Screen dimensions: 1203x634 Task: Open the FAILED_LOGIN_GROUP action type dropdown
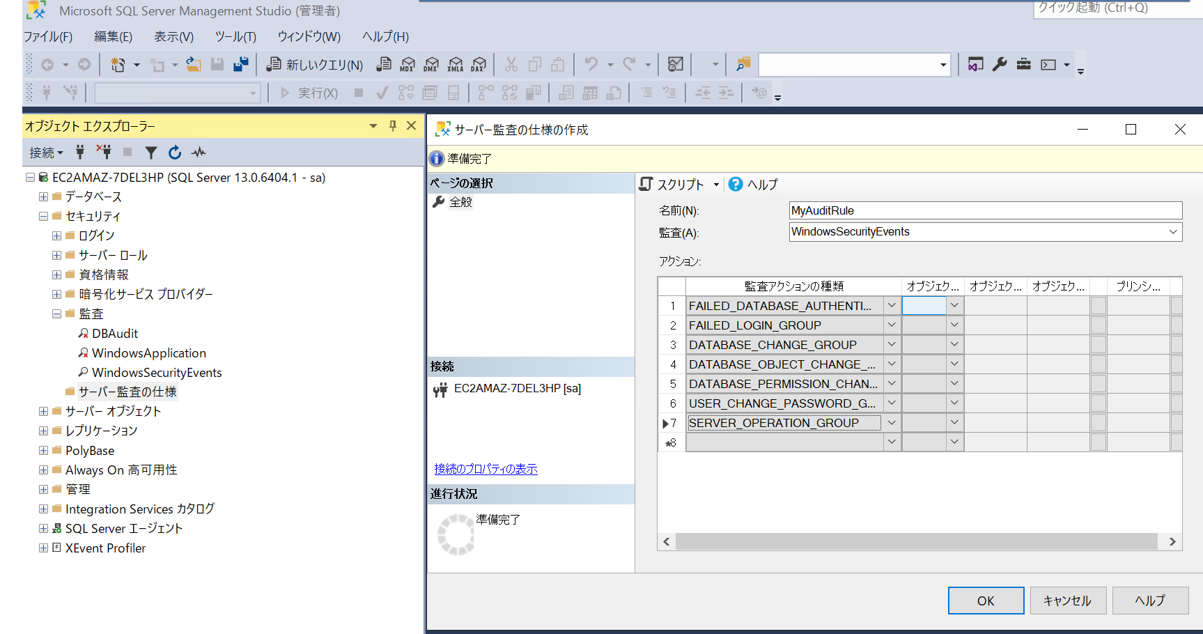click(891, 325)
